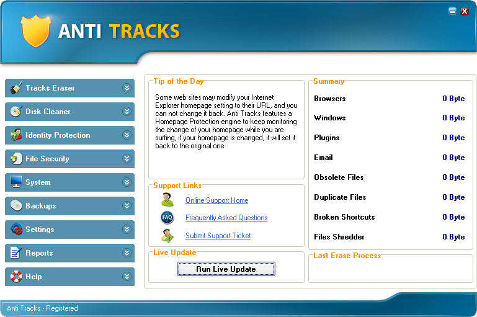Expand the Help section chevron
477x317 pixels.
pyautogui.click(x=127, y=276)
